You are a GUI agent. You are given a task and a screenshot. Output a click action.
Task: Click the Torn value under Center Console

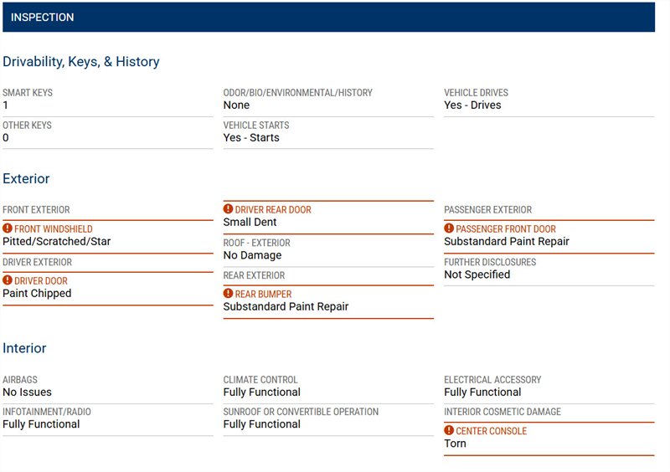(455, 444)
